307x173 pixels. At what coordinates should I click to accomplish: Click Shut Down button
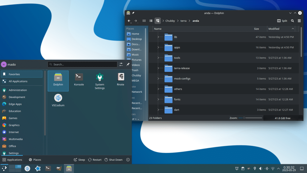click(113, 160)
